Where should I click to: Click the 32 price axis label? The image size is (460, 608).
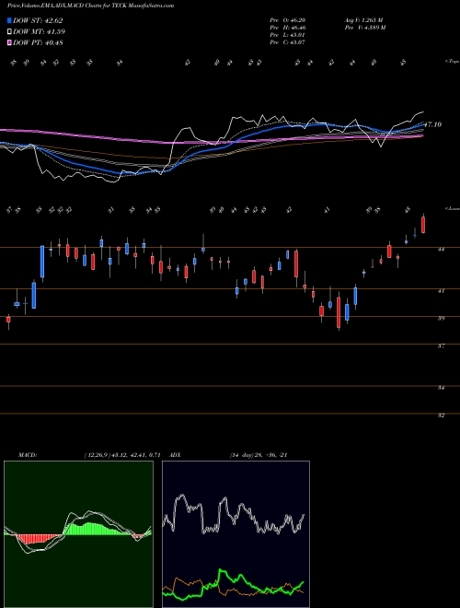[441, 415]
